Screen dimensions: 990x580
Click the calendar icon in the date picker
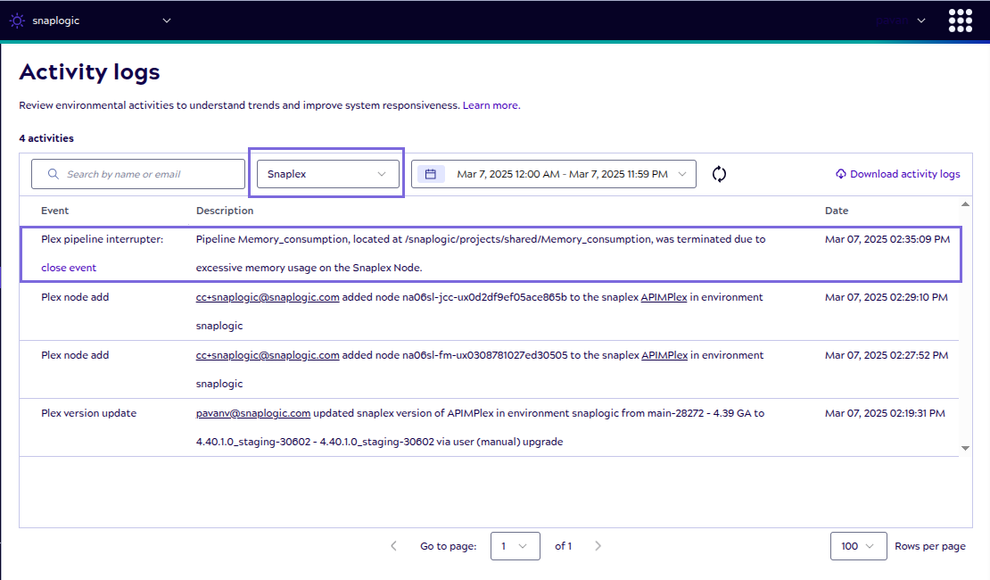430,173
